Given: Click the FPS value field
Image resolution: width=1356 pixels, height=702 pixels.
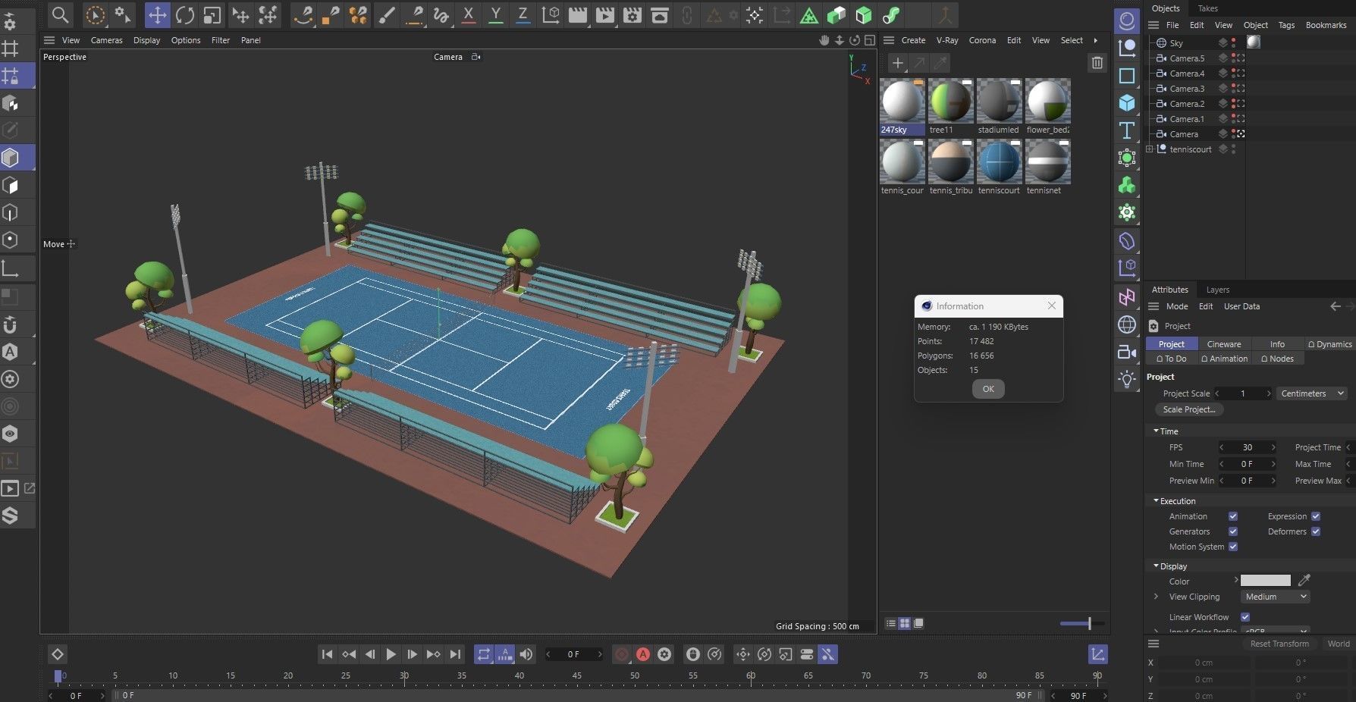Looking at the screenshot, I should point(1247,447).
